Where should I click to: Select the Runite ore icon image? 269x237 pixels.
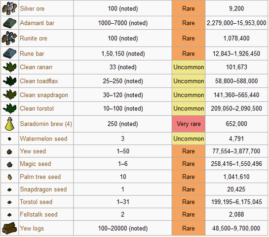coord(9,38)
